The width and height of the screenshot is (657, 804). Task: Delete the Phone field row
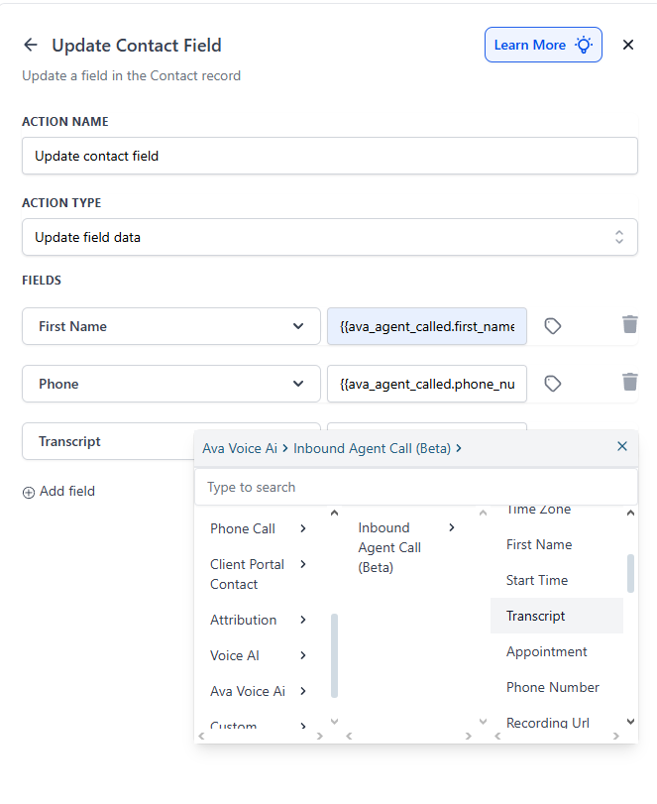[x=630, y=382]
